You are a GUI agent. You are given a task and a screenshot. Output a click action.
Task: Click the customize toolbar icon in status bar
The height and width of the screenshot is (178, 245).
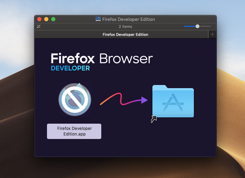click(x=39, y=26)
